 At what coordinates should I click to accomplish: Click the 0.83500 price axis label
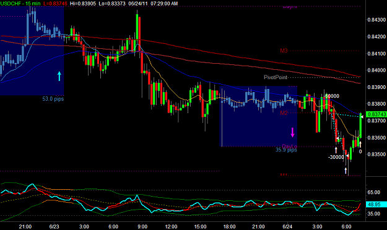point(376,155)
